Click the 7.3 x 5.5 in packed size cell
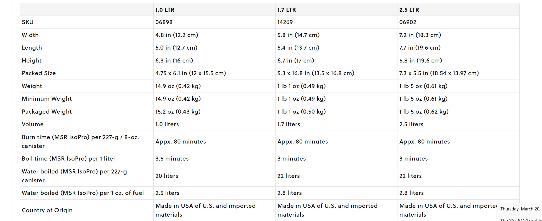Screen dimensions: 542x221 click(439, 73)
